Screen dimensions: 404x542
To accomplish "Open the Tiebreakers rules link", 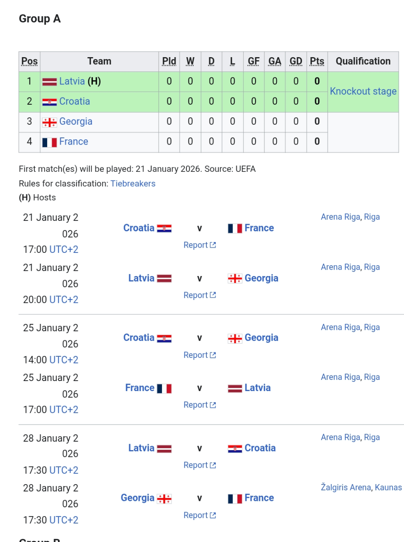I will (133, 184).
